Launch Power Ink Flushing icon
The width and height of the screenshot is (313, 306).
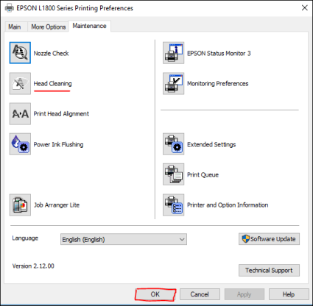pos(20,144)
